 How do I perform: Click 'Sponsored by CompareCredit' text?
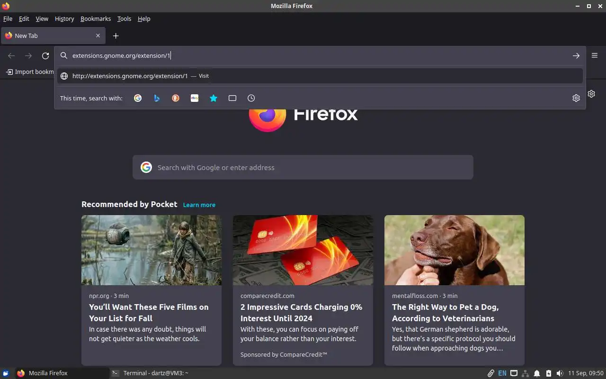point(284,354)
